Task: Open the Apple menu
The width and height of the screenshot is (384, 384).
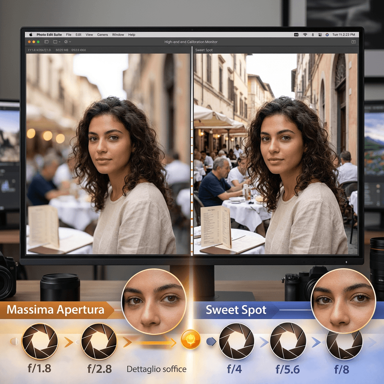Action: [31, 35]
